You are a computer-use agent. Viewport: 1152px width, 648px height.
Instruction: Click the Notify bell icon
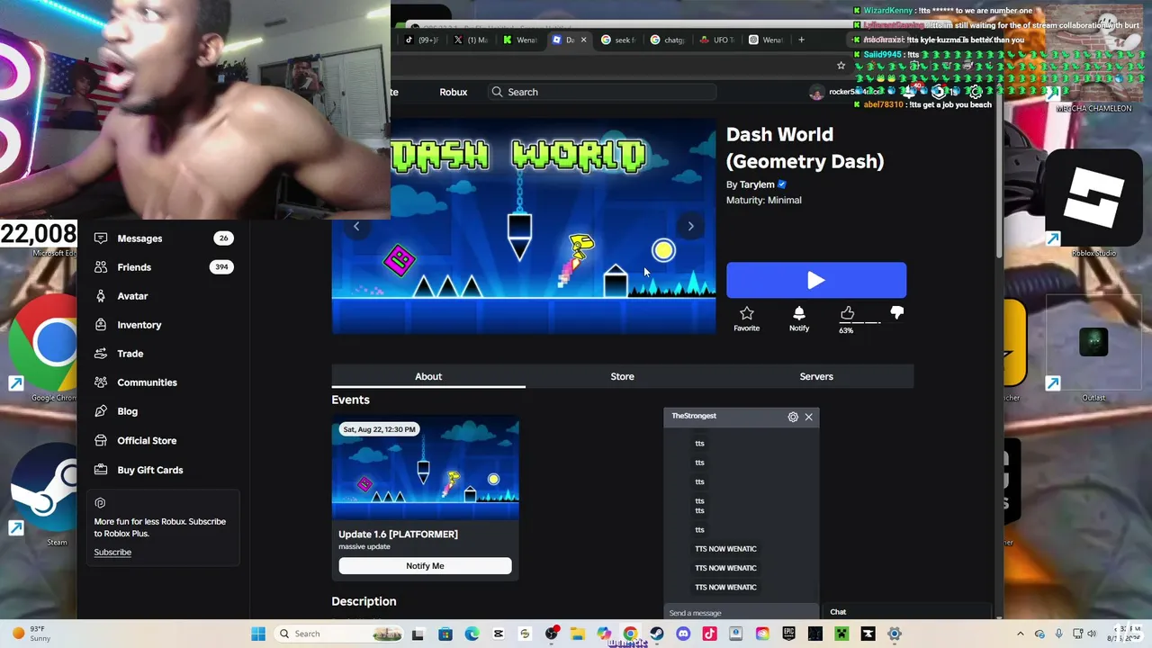(798, 313)
